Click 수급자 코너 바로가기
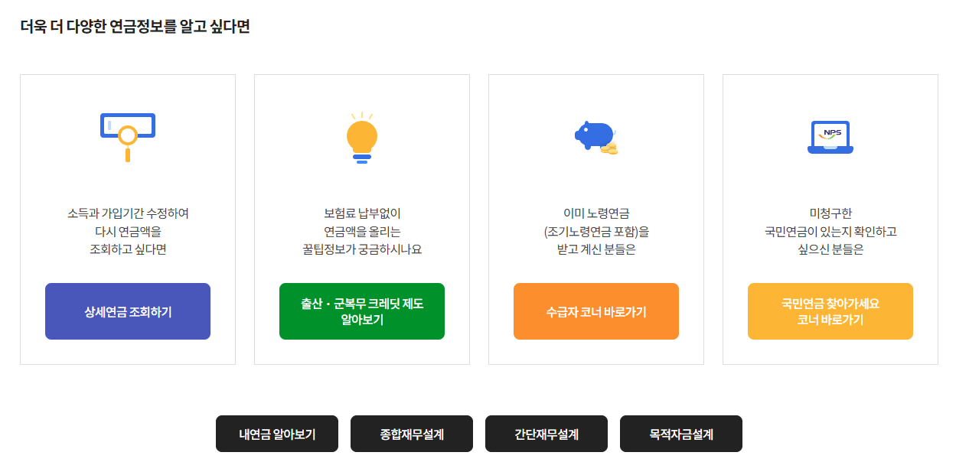This screenshot has height=475, width=956. [595, 311]
